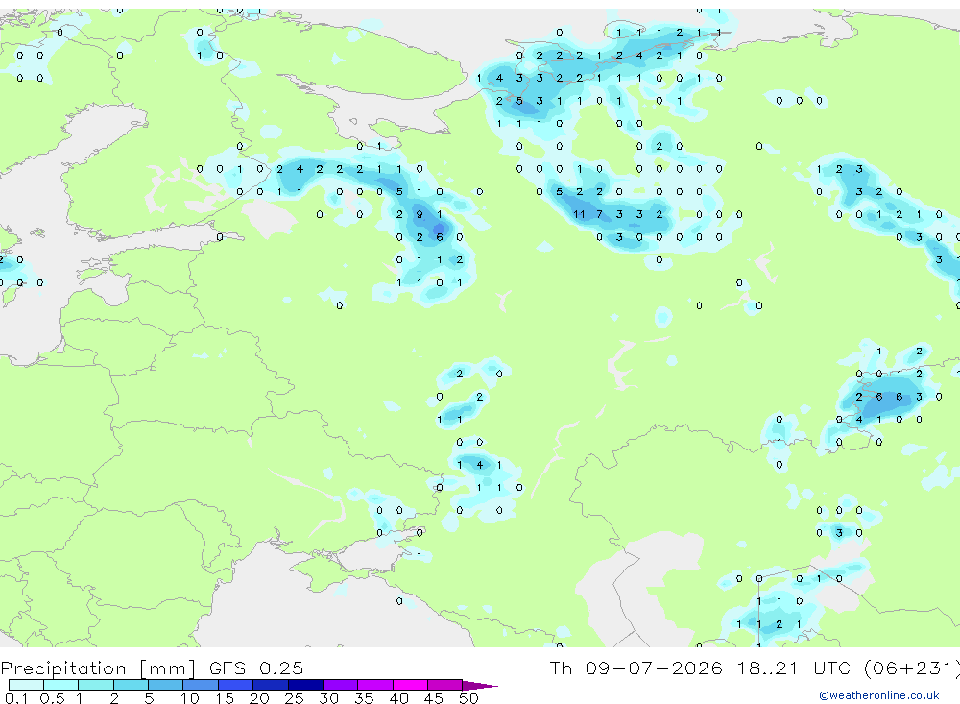Click the '40' legend scale label
The width and height of the screenshot is (960, 704).
pyautogui.click(x=399, y=698)
